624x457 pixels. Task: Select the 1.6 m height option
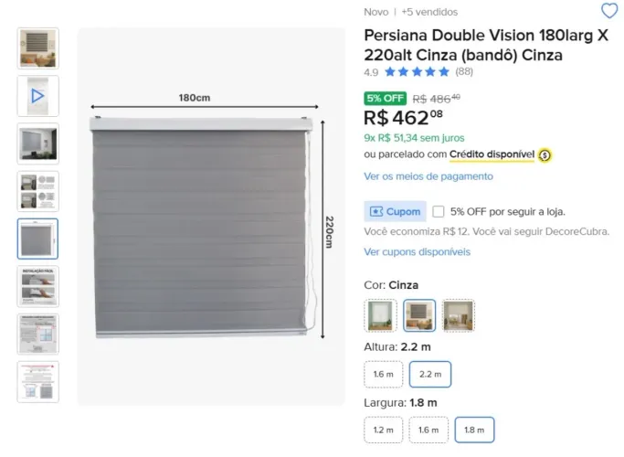pos(383,374)
